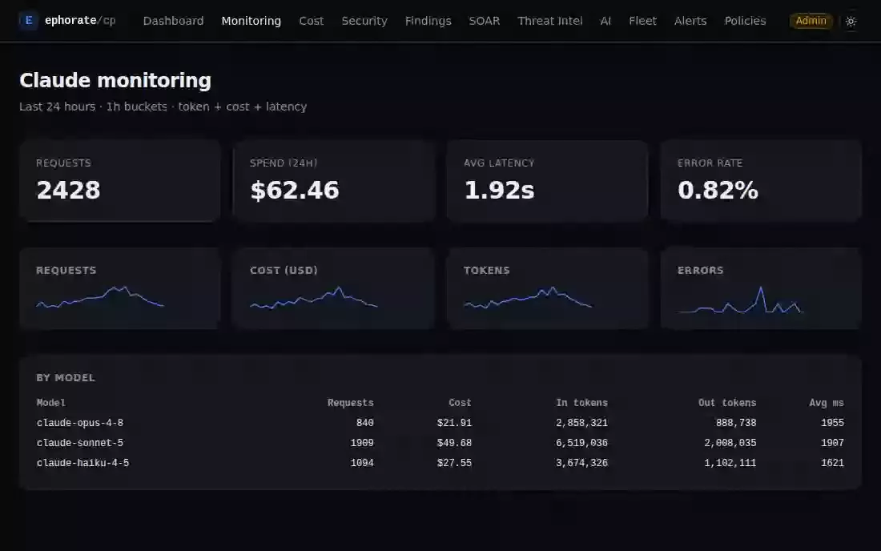Screen dimensions: 881x551
Task: Click the 1907 avg ms value
Action: click(832, 443)
